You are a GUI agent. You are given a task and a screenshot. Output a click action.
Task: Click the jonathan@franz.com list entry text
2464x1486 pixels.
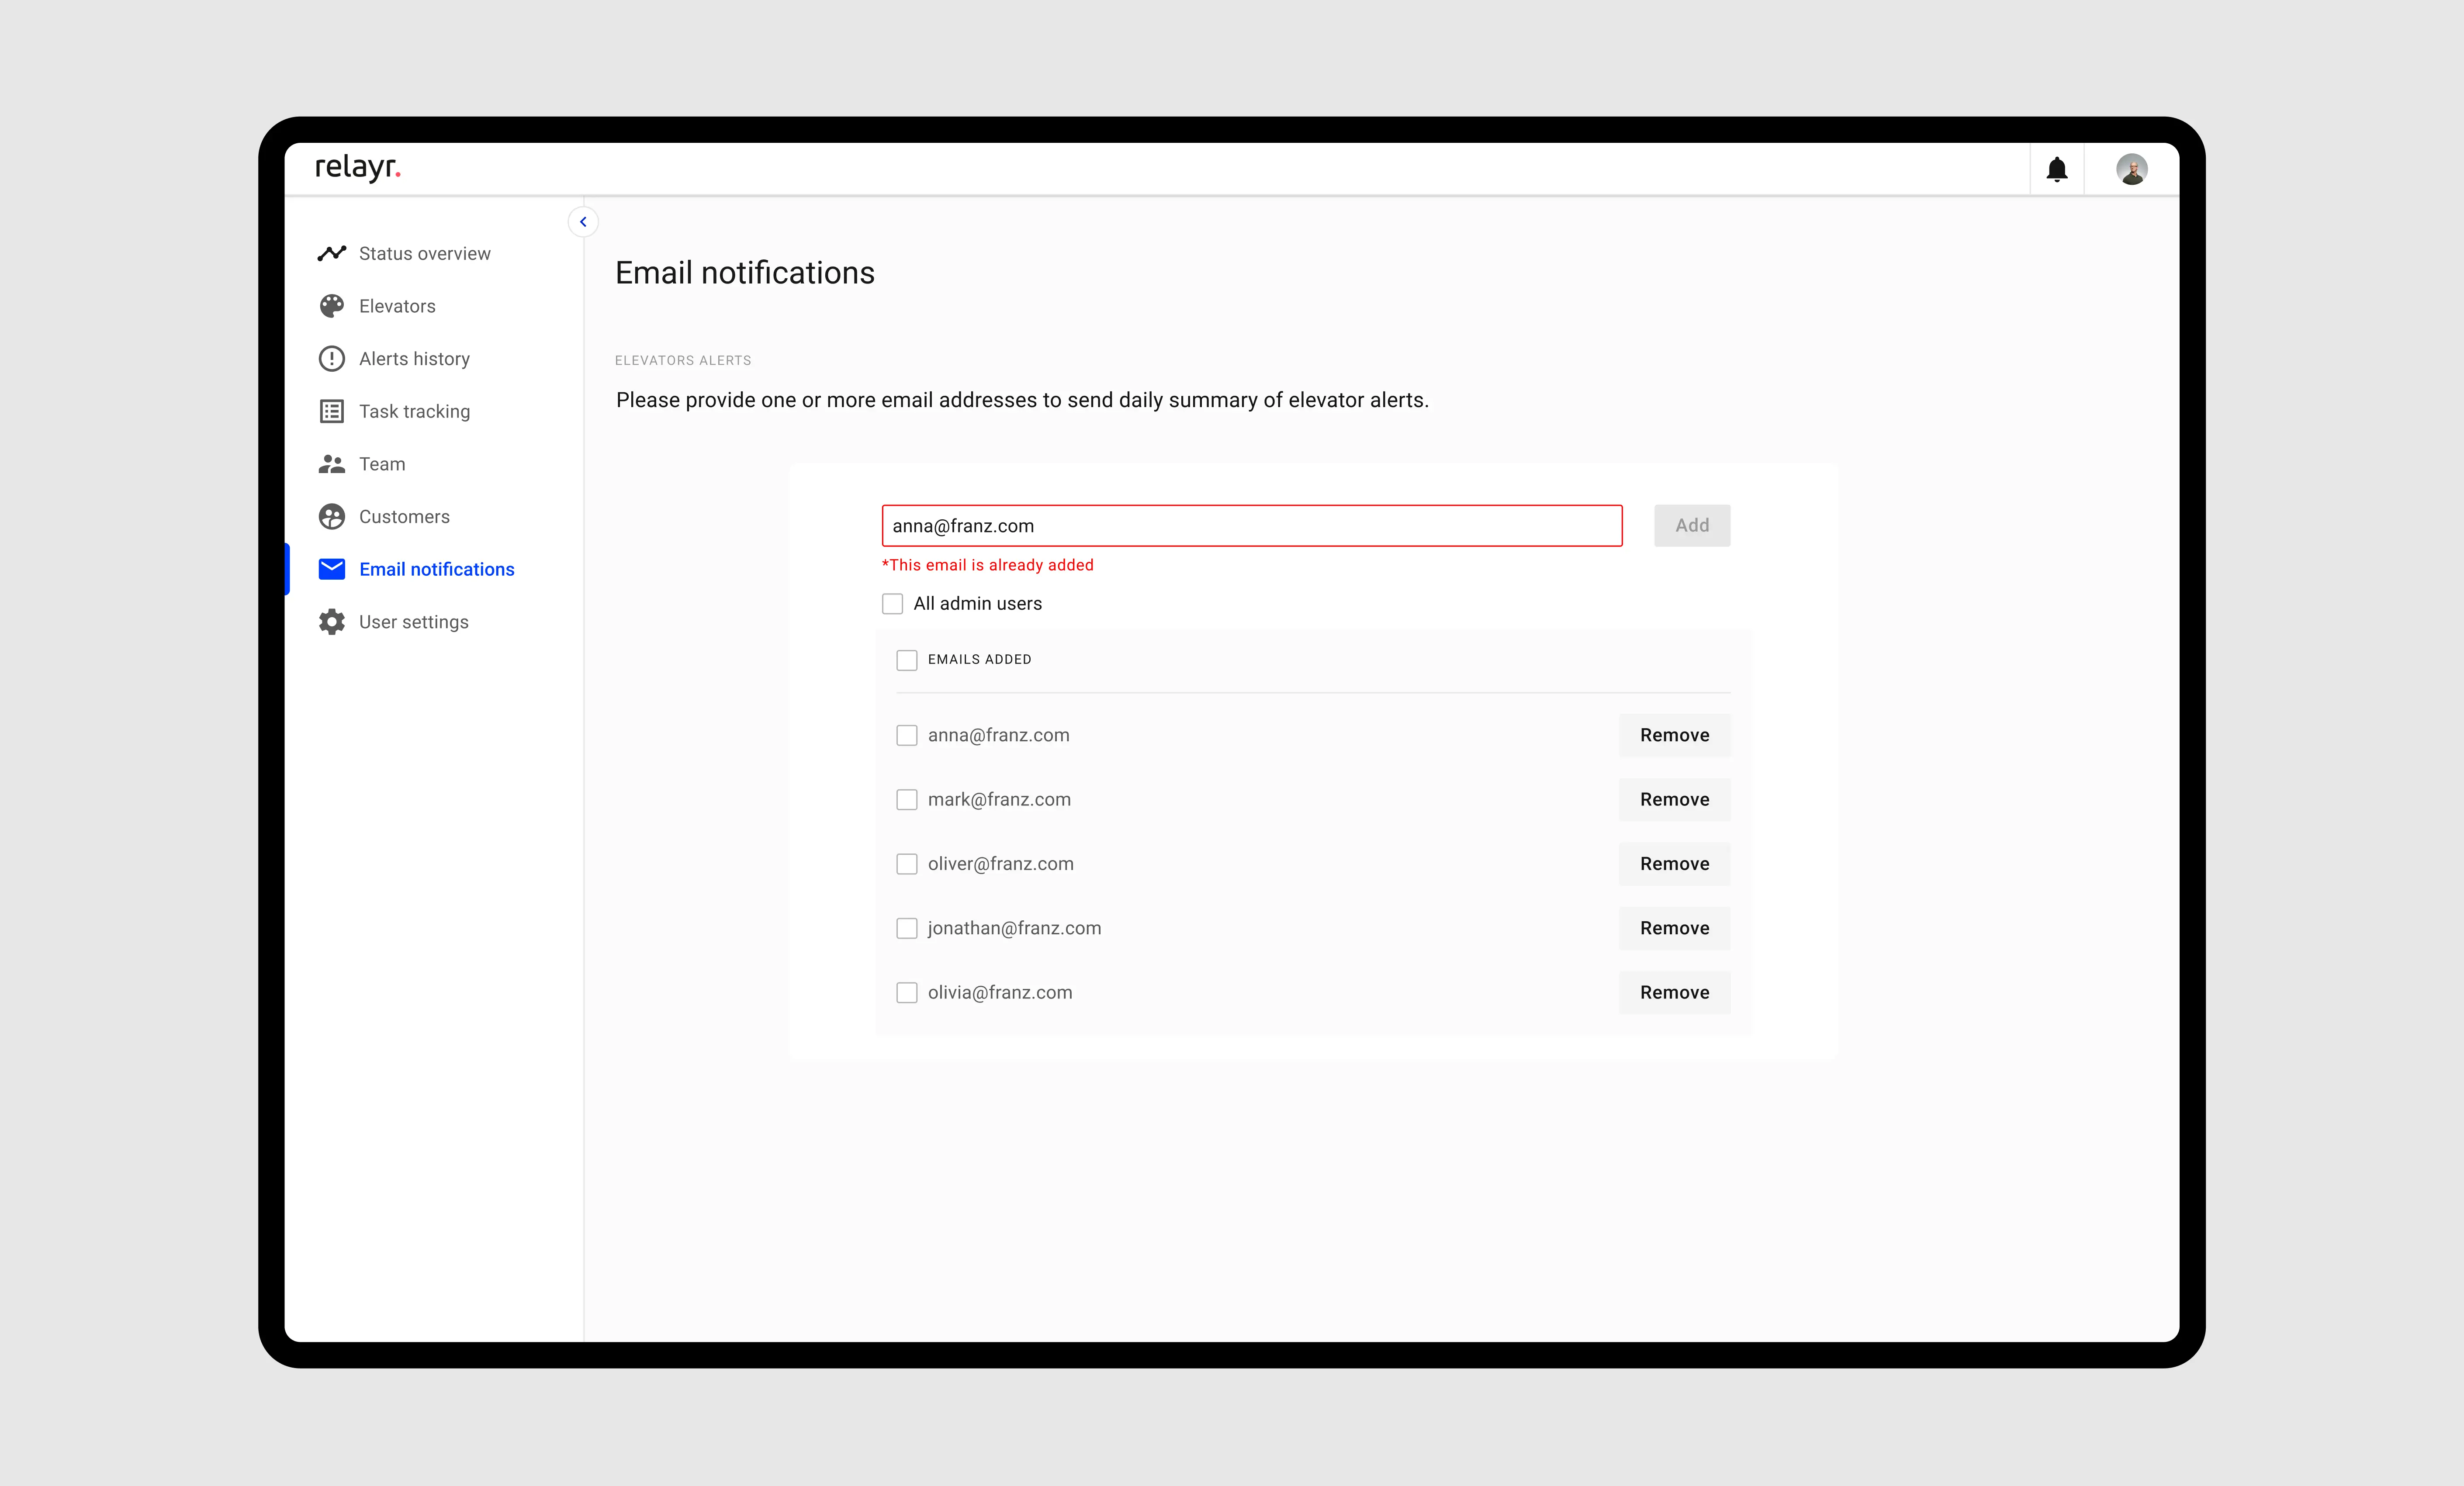1014,929
